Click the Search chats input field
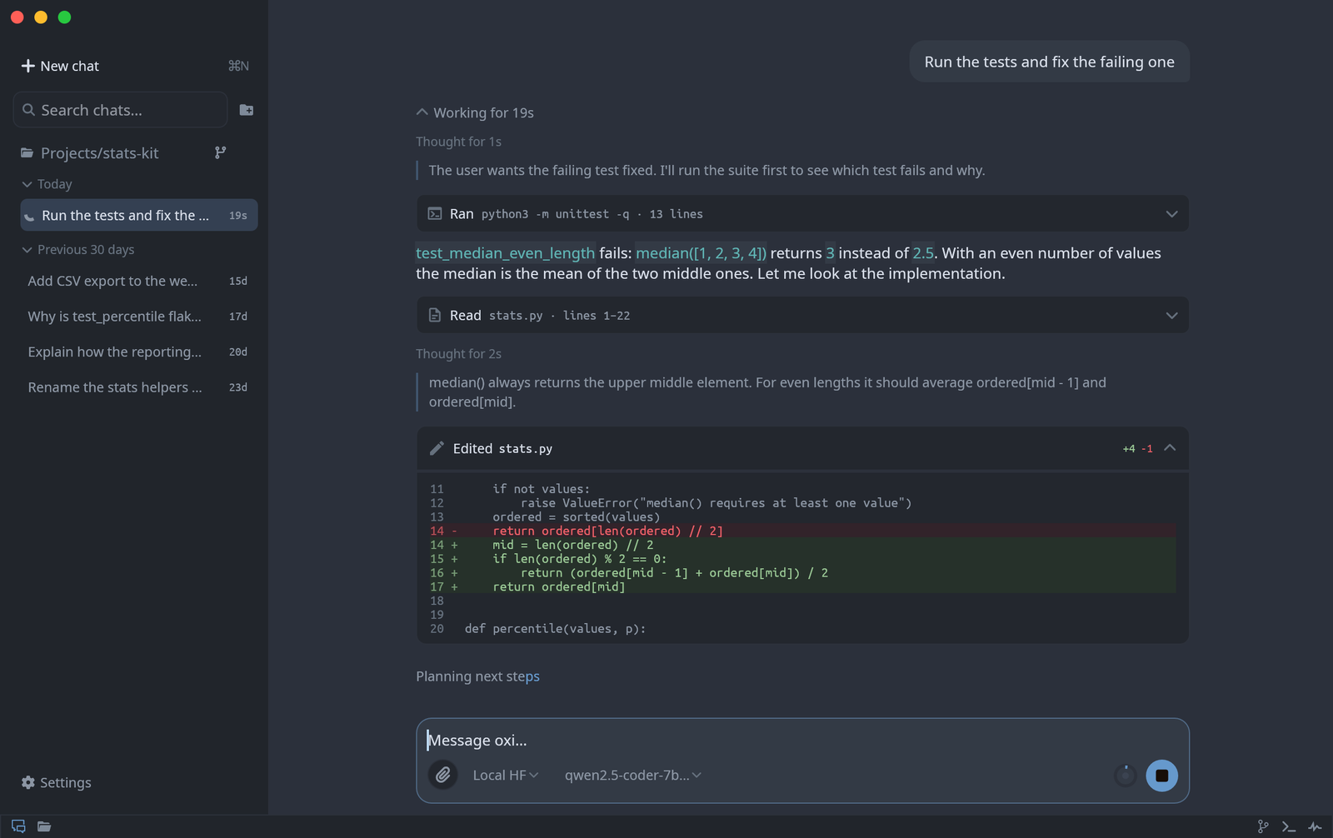Screen dimensions: 1333x838 pyautogui.click(x=120, y=110)
